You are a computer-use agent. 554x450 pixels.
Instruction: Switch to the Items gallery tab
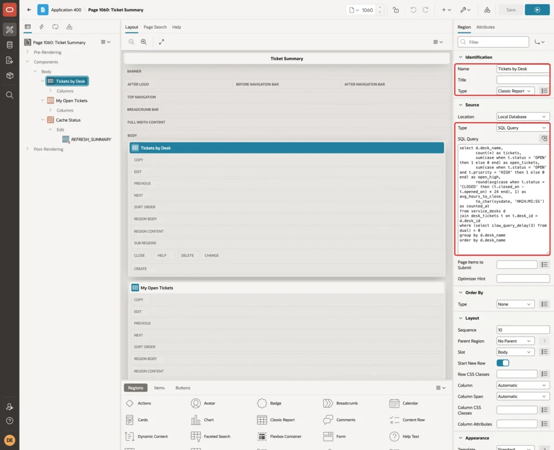[x=160, y=388]
